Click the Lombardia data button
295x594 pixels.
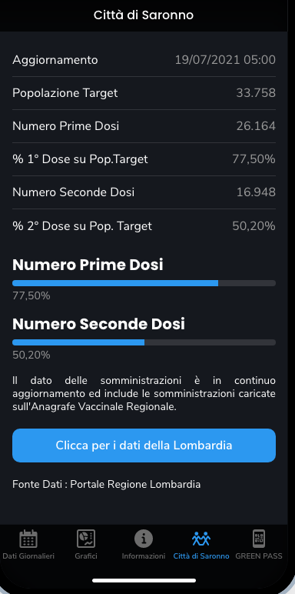click(x=144, y=445)
